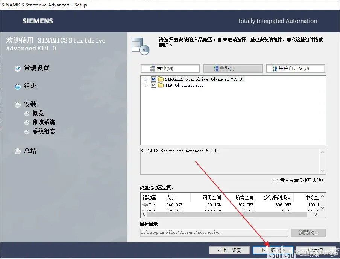Click the 可用空间 column header
Screen dimensions: 340x259
(x=212, y=197)
